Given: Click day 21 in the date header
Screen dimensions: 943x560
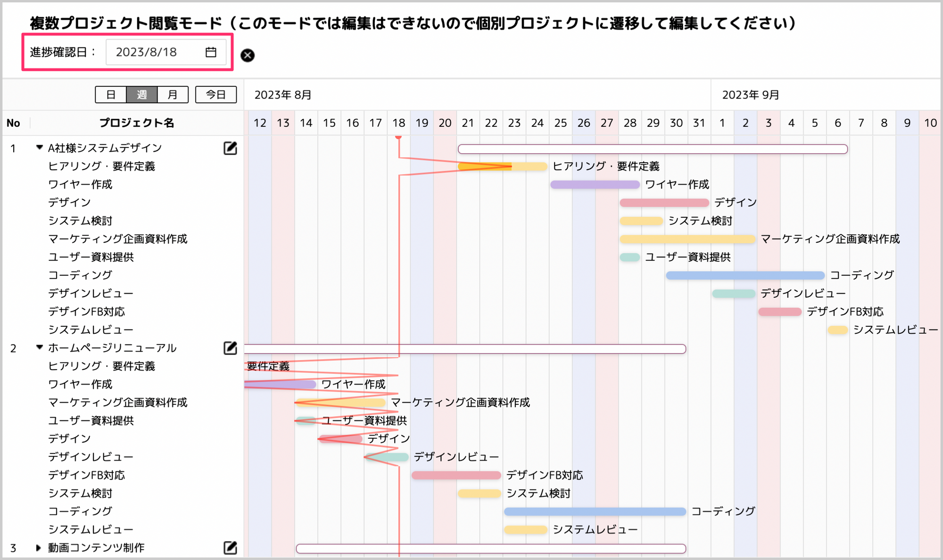Looking at the screenshot, I should tap(468, 123).
